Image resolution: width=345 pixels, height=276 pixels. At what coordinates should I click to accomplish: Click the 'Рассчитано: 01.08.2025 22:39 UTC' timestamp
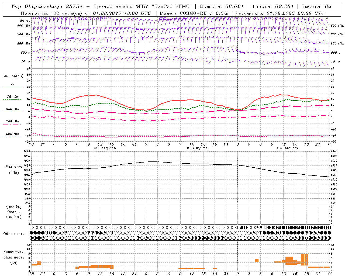[280, 13]
